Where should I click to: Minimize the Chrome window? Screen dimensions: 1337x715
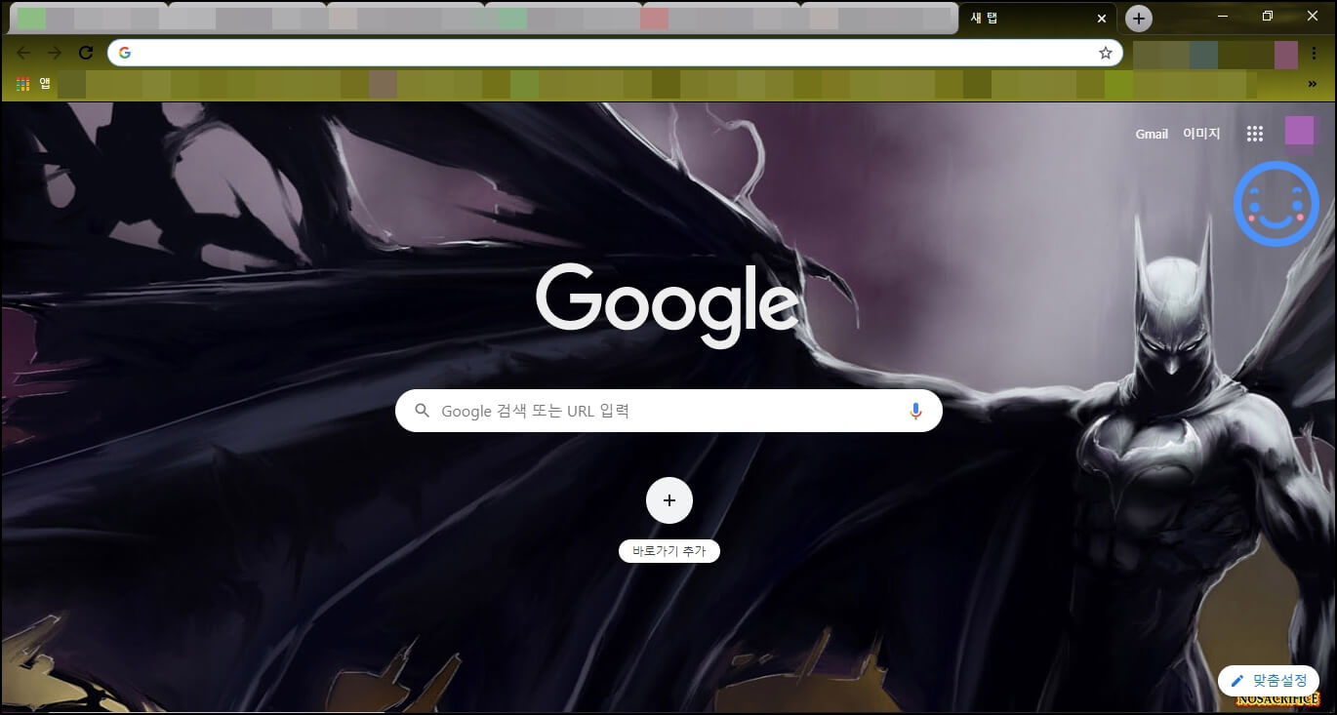click(1224, 16)
